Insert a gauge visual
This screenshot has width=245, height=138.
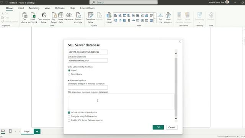point(133,20)
